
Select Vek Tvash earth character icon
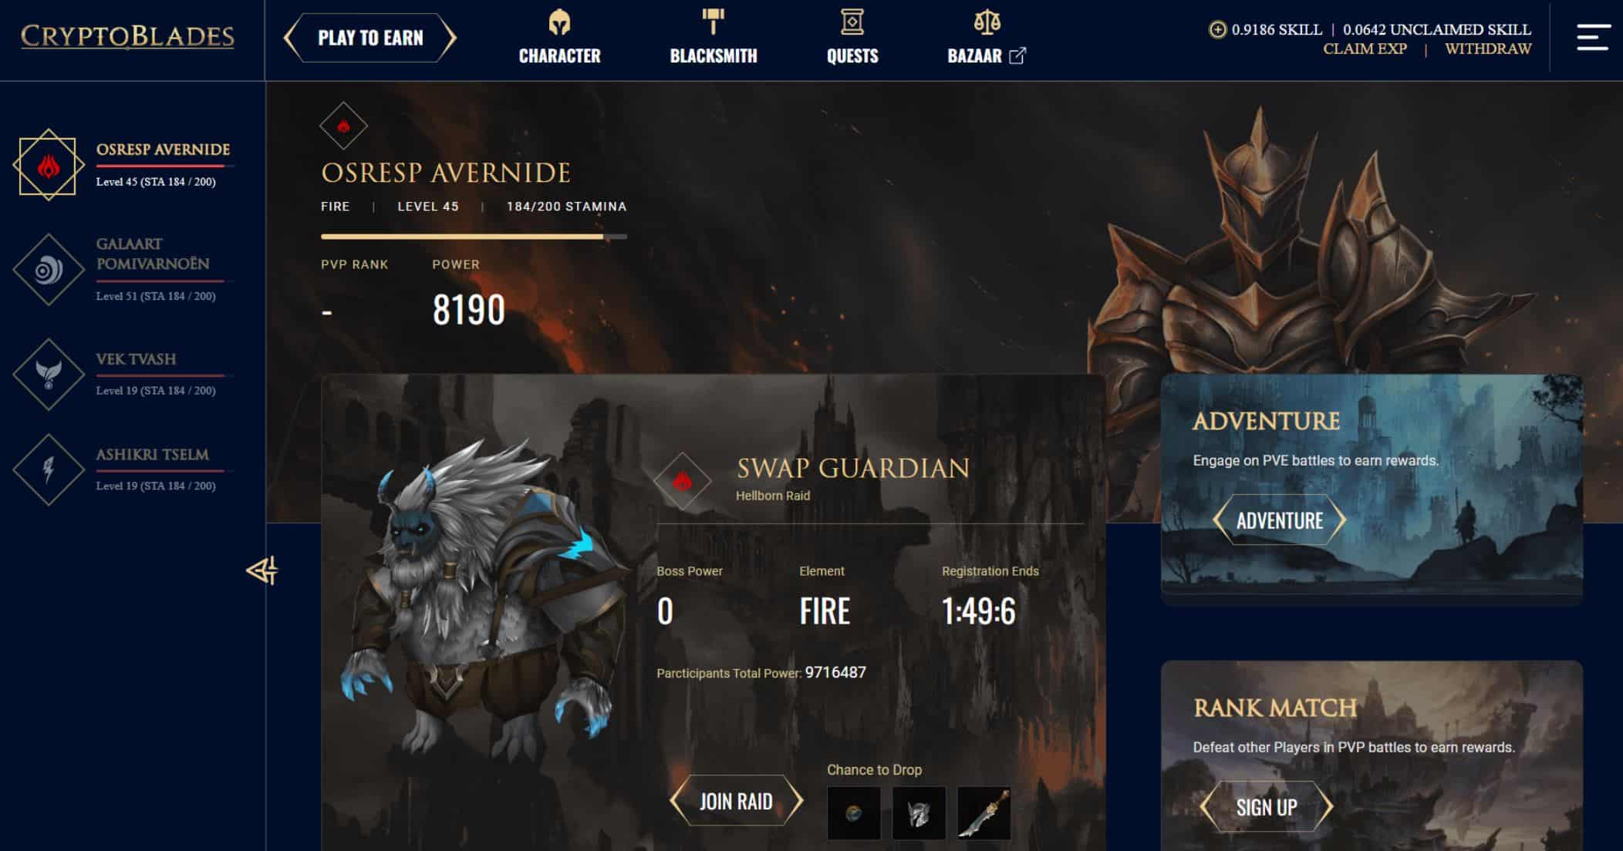coord(49,375)
